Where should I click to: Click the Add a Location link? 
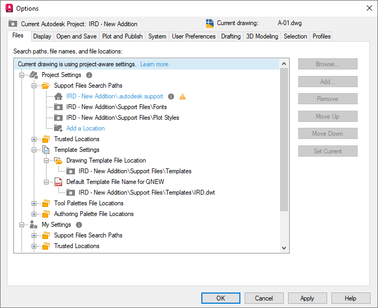(x=85, y=128)
